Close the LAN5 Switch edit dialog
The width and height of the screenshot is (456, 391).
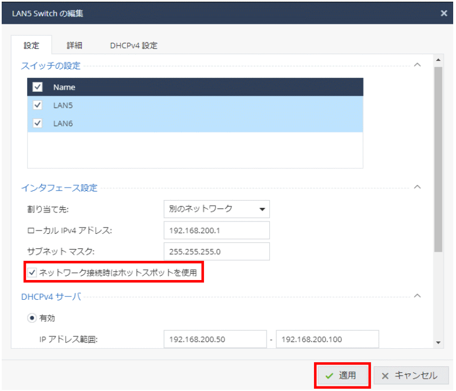point(444,13)
